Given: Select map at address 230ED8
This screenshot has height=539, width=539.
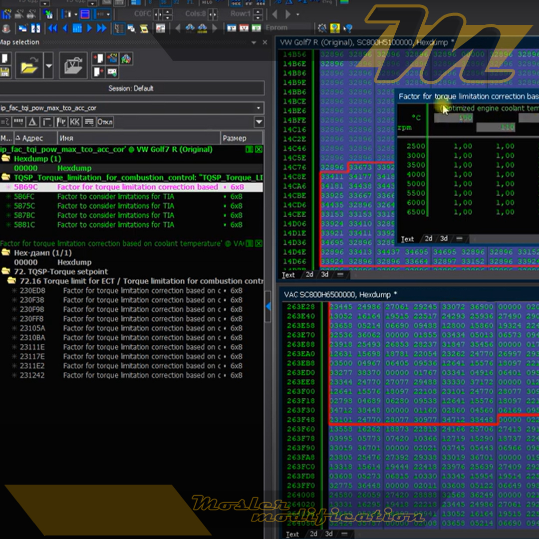Looking at the screenshot, I should click(132, 291).
